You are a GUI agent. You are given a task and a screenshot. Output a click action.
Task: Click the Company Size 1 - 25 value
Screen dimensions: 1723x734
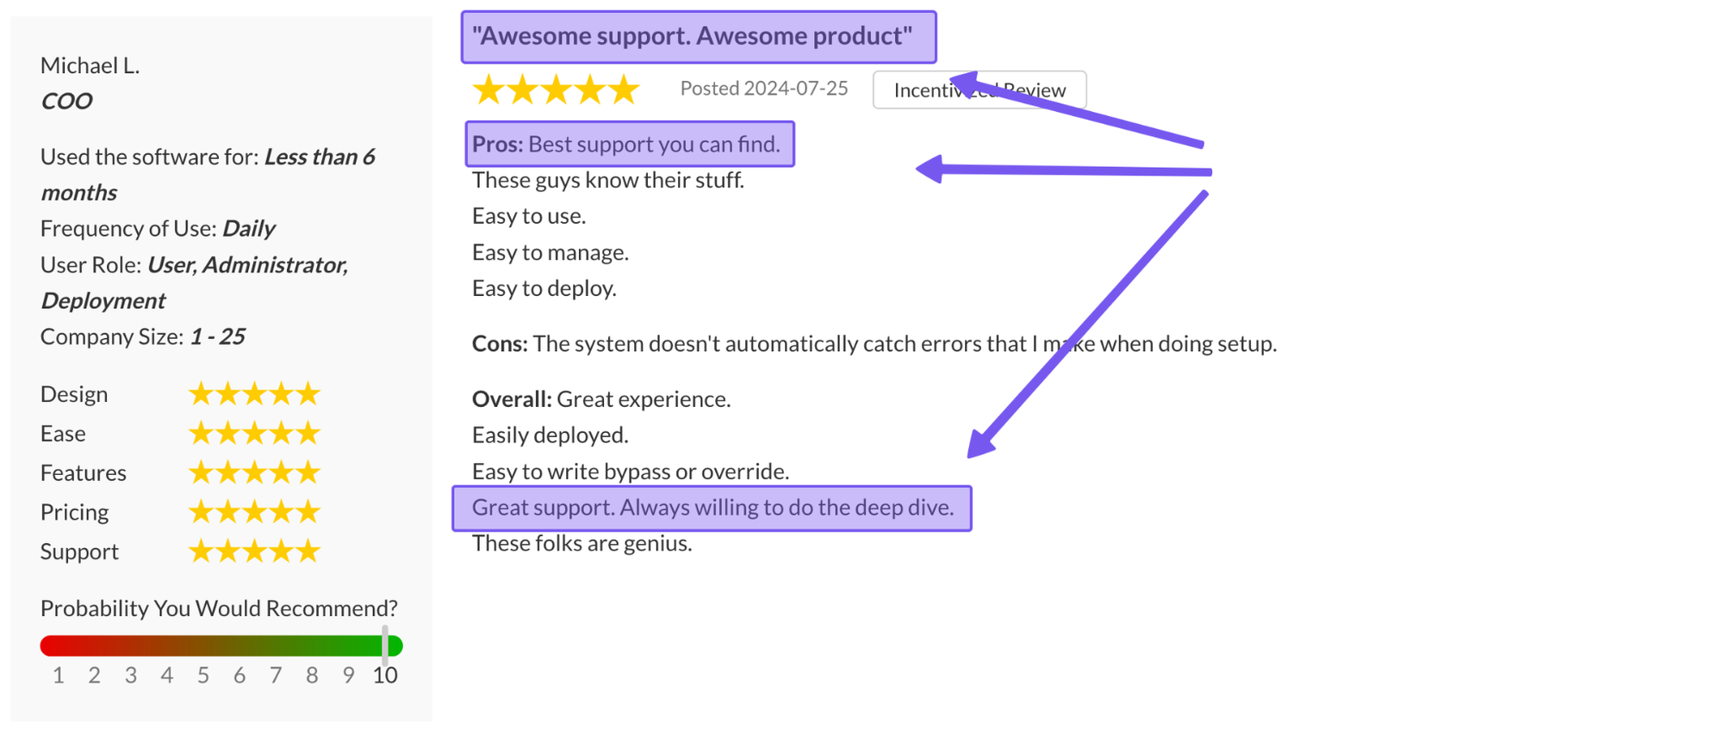click(x=217, y=336)
